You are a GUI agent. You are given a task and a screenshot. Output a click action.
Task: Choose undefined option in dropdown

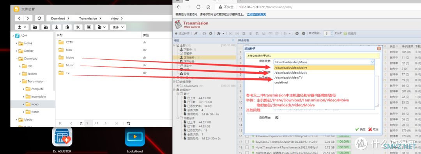coord(324,83)
